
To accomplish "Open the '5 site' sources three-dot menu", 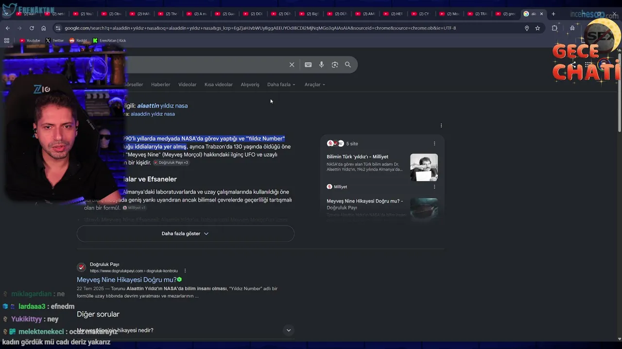I will tap(434, 143).
